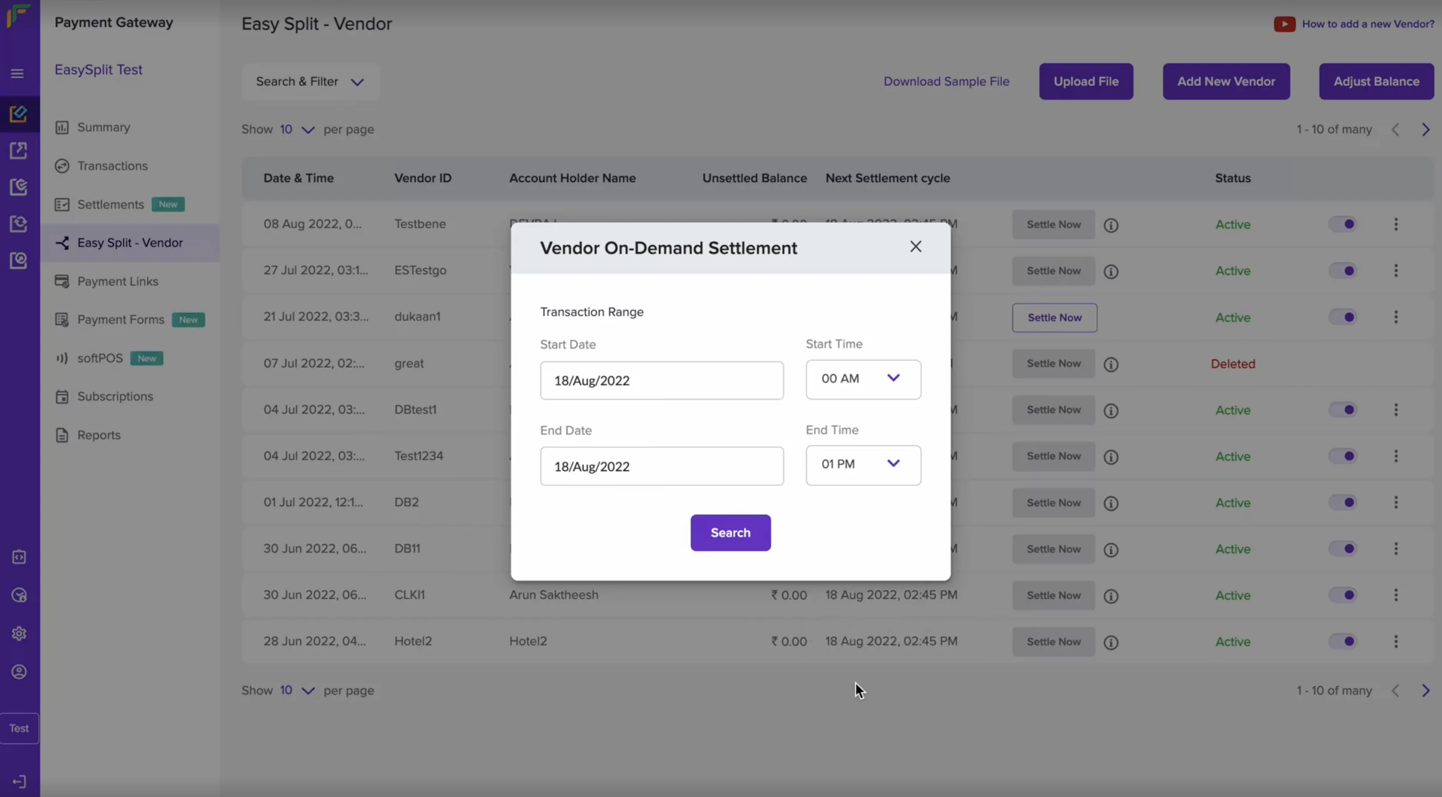This screenshot has height=797, width=1442.
Task: Disable the status switch for the CLKI1 vendor
Action: click(1343, 595)
